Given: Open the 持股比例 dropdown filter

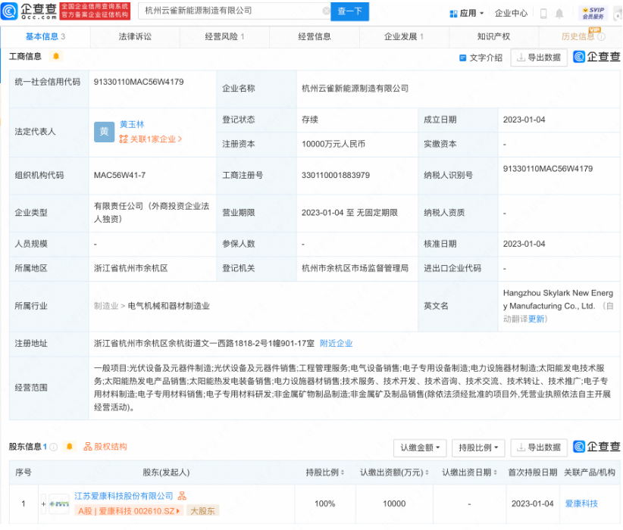Looking at the screenshot, I should (478, 447).
